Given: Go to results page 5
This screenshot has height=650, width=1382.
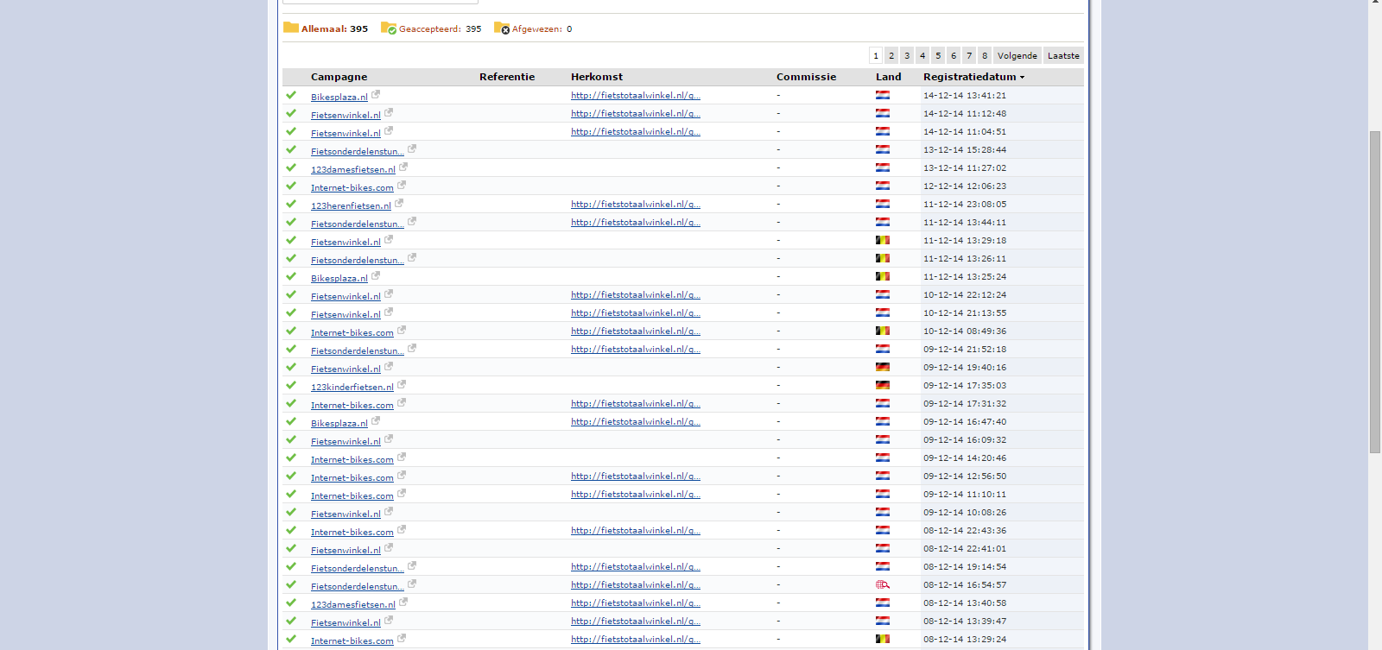Looking at the screenshot, I should [938, 55].
